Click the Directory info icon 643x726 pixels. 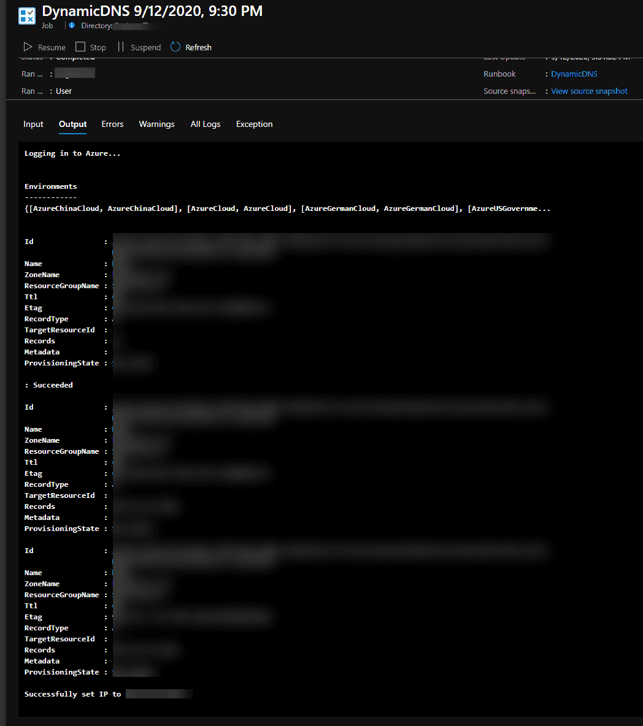pos(72,26)
